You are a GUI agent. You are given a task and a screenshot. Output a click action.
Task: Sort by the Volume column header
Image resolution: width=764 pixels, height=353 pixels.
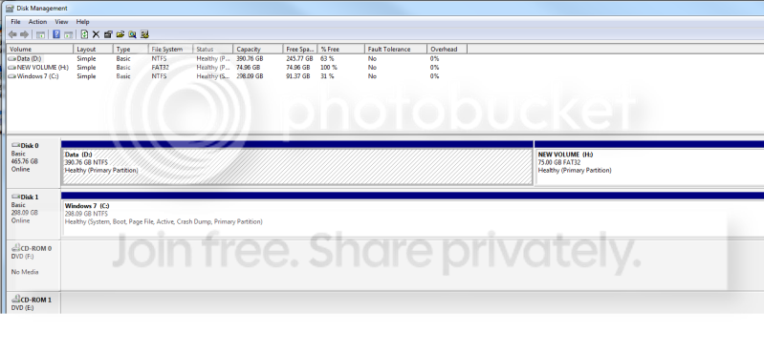coord(40,49)
